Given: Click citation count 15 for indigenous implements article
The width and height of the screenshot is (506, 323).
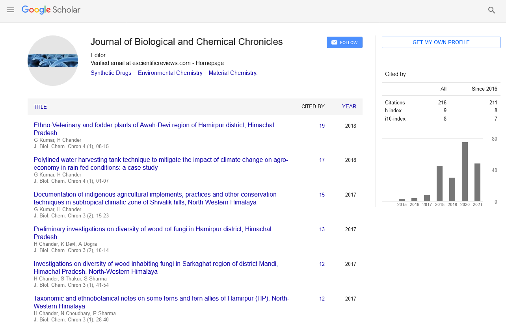Looking at the screenshot, I should pyautogui.click(x=322, y=195).
